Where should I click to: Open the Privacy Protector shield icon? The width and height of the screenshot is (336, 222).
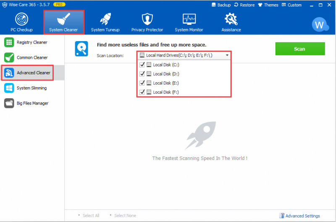(147, 19)
